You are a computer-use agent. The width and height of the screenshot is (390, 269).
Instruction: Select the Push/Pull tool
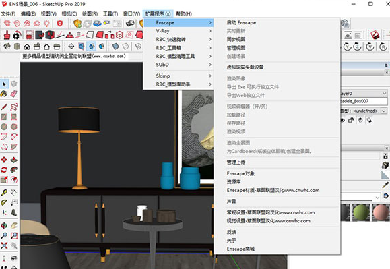(x=14, y=160)
